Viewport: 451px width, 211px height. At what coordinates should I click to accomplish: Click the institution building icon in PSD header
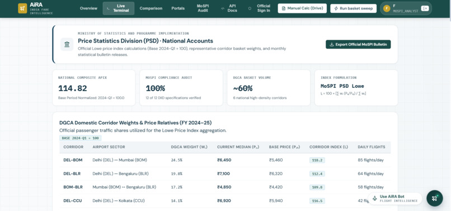coord(67,44)
